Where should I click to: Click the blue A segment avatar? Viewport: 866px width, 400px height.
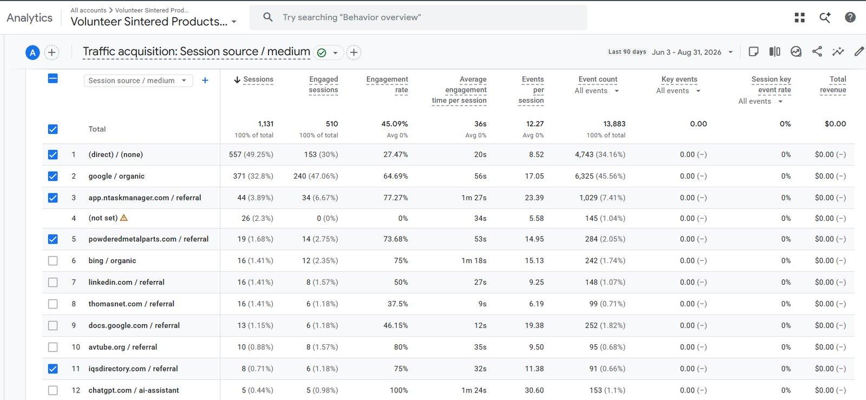tap(32, 53)
